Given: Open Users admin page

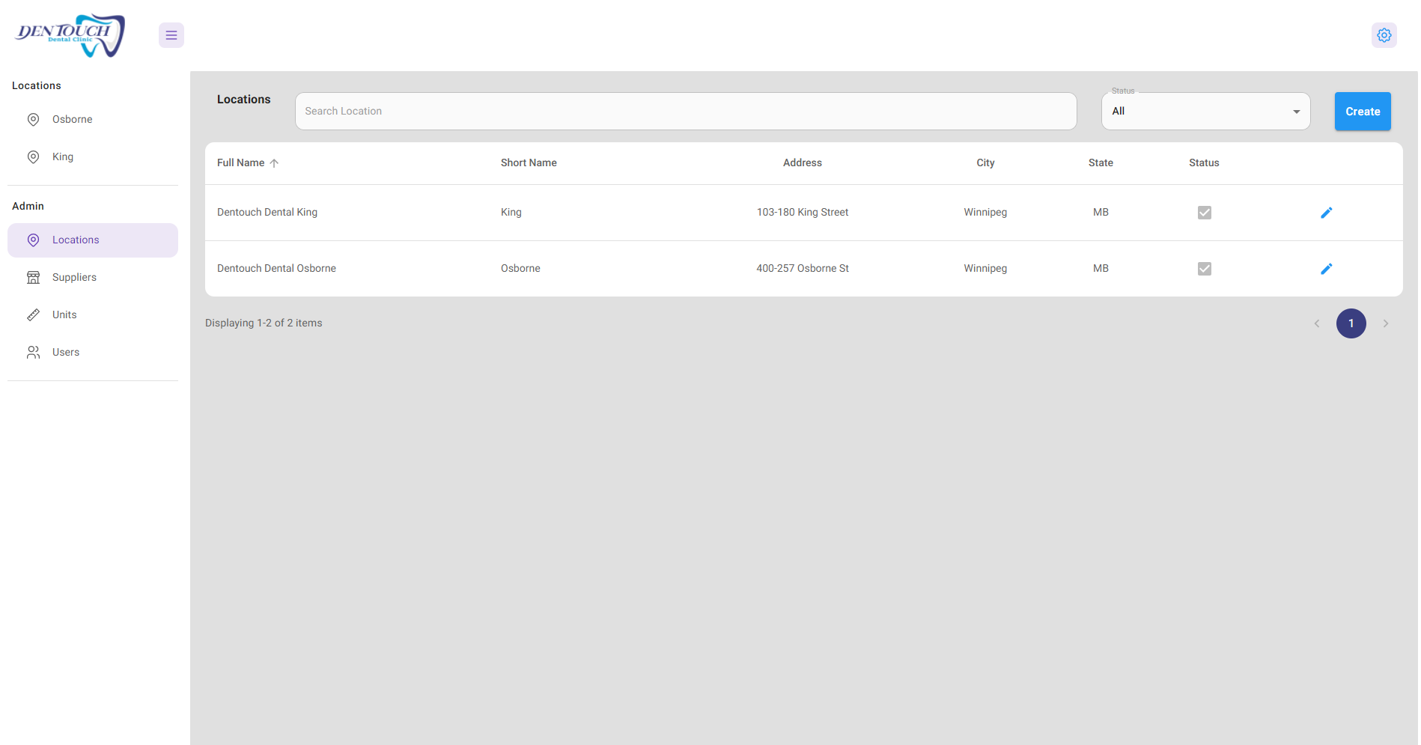Looking at the screenshot, I should pyautogui.click(x=93, y=353).
